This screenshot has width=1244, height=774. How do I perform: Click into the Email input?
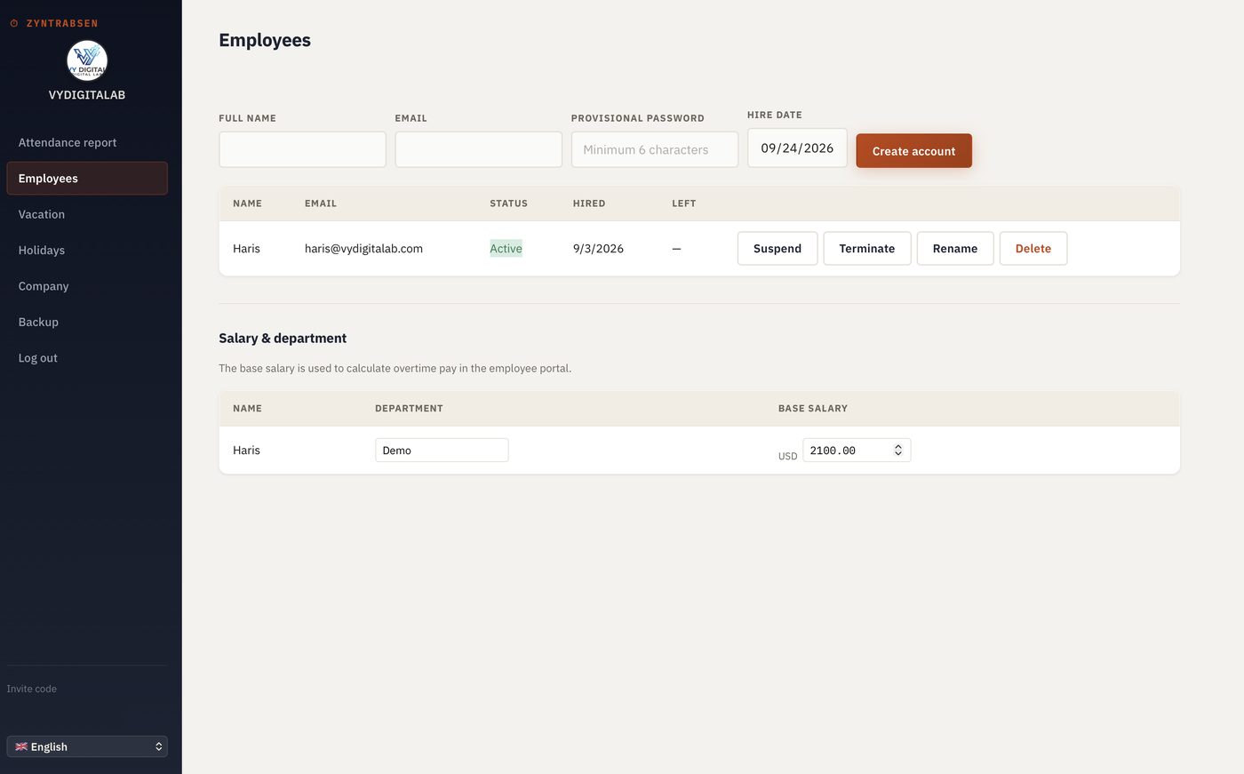(x=478, y=149)
